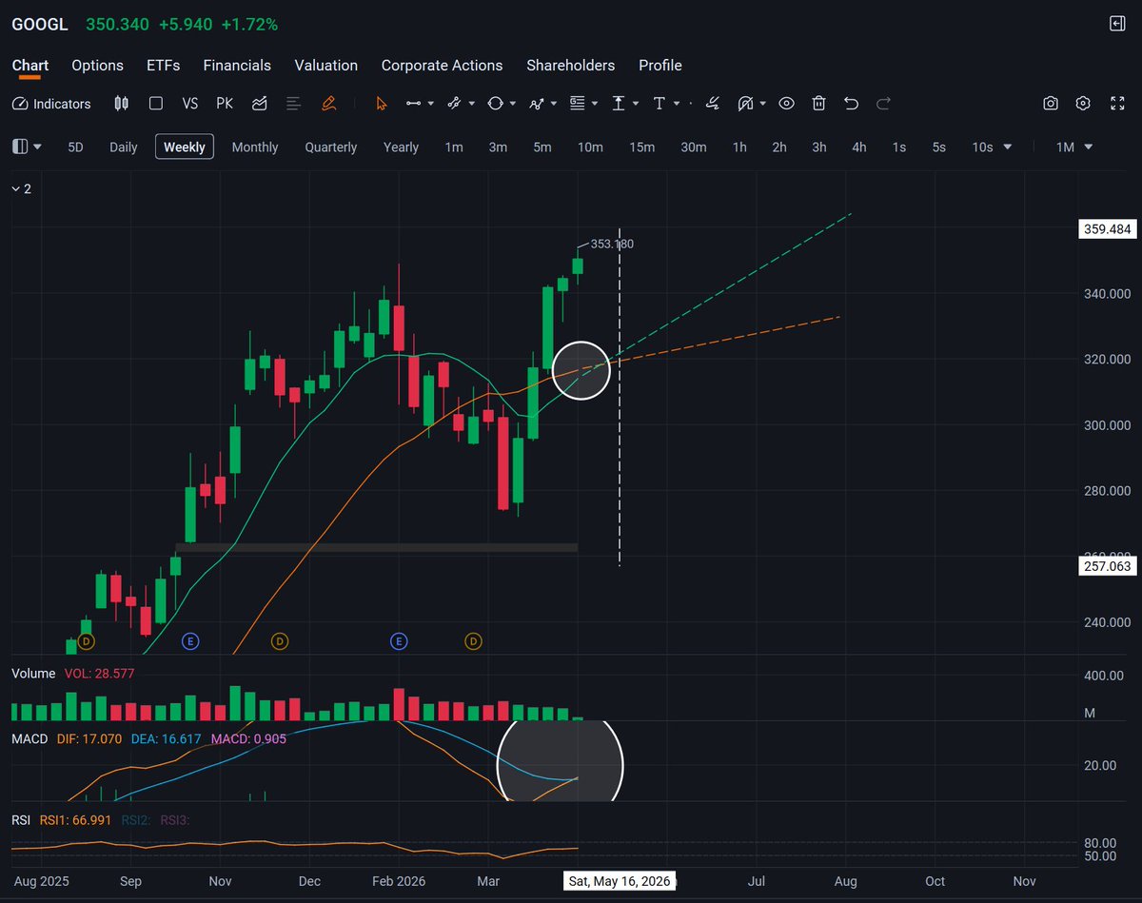Select the Daily timeframe
The height and width of the screenshot is (903, 1142).
(124, 147)
